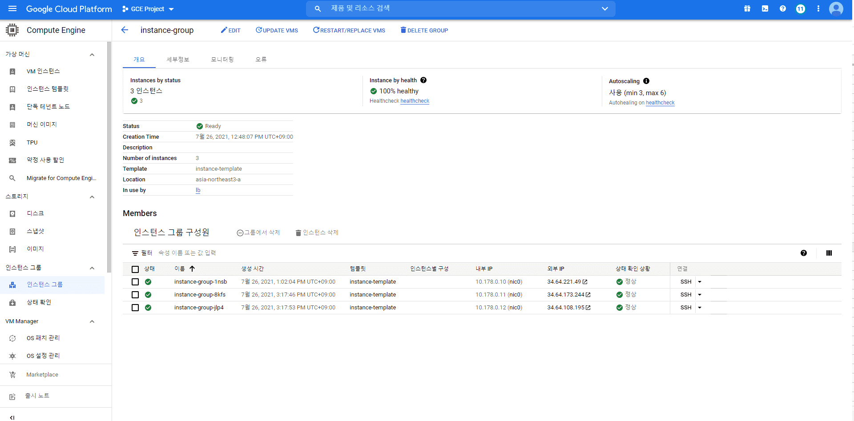Screen dimensions: 854x421
Task: Check the box for instance-group-1nsb
Action: (135, 282)
